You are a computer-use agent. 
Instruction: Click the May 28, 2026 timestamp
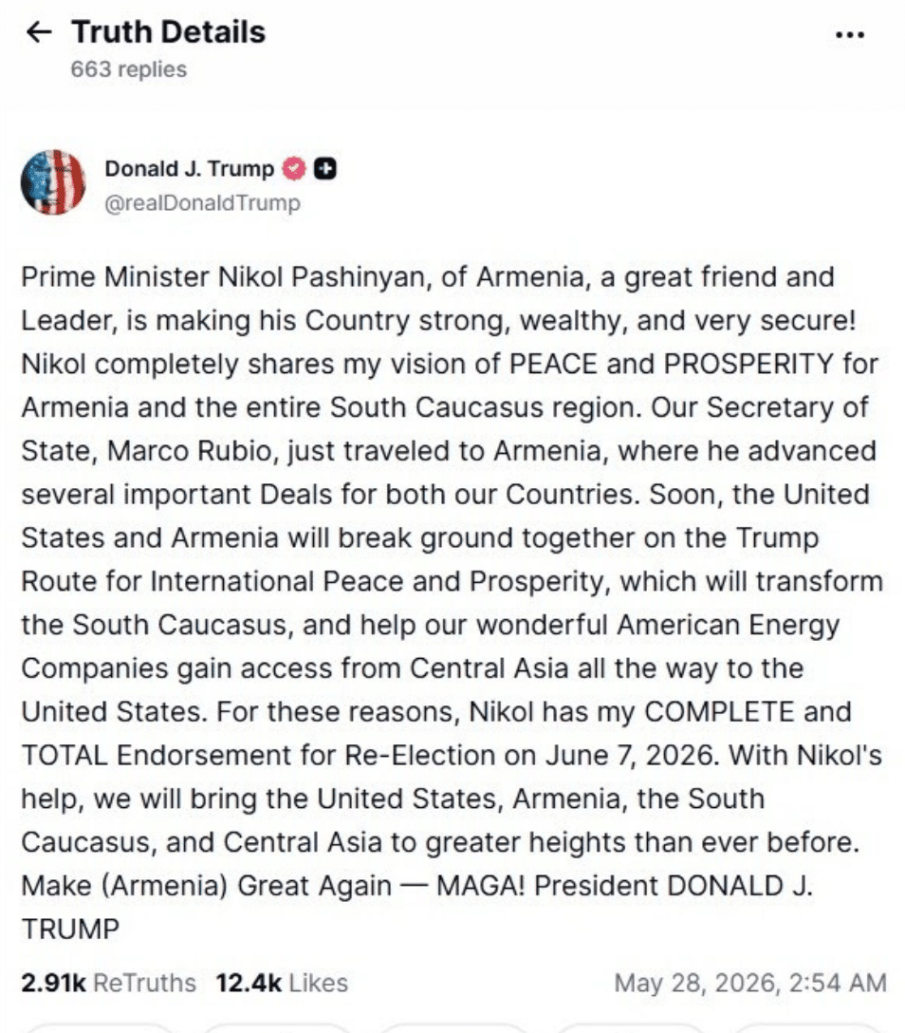point(750,983)
